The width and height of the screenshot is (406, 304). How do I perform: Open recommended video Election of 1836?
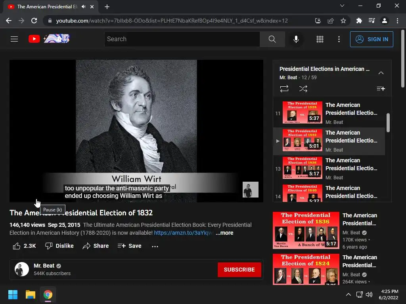tap(306, 230)
